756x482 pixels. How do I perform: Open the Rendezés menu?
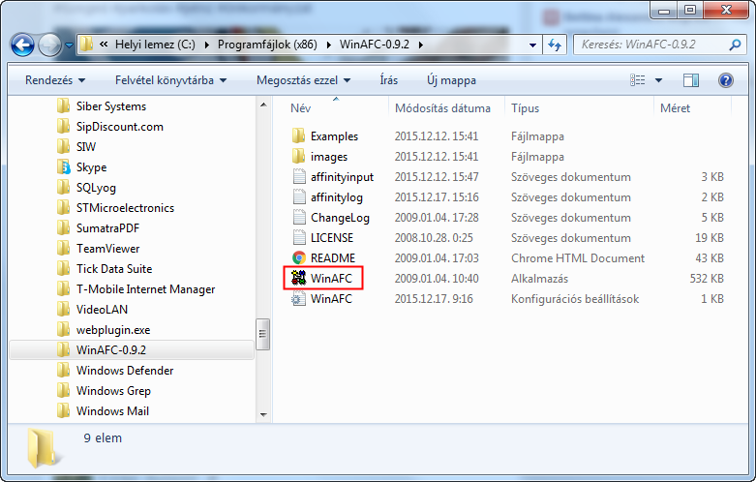click(55, 80)
